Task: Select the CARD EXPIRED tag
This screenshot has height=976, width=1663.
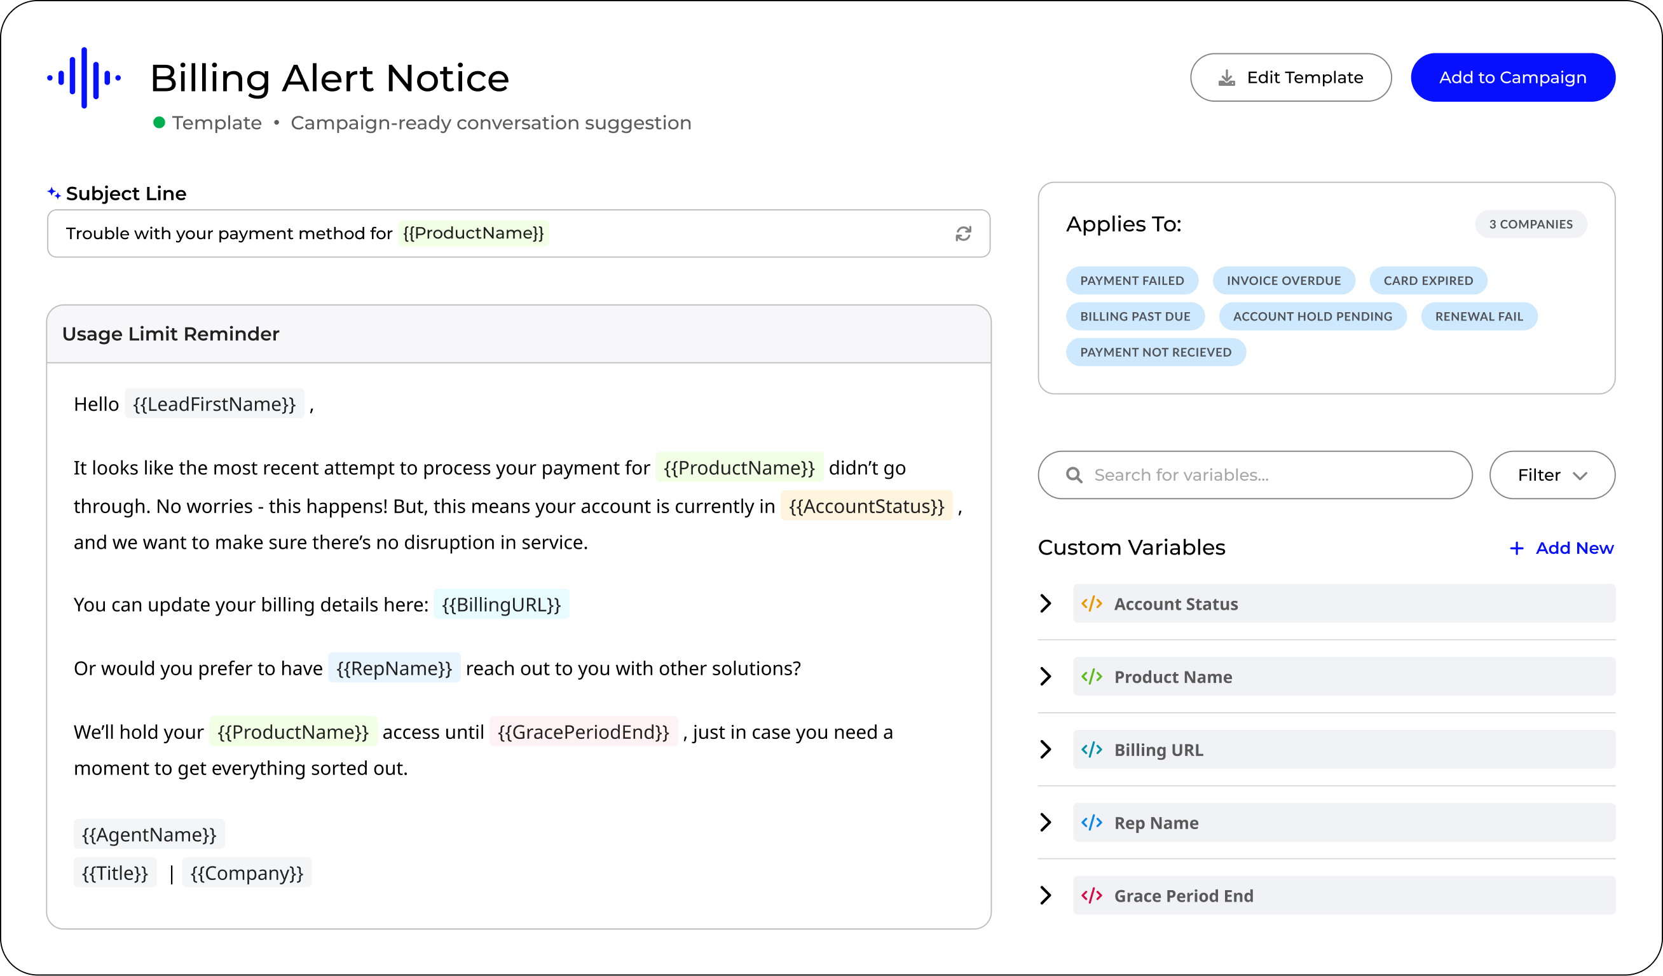Action: point(1428,280)
